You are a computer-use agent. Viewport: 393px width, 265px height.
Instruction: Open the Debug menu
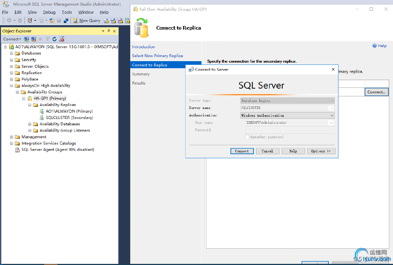click(49, 12)
